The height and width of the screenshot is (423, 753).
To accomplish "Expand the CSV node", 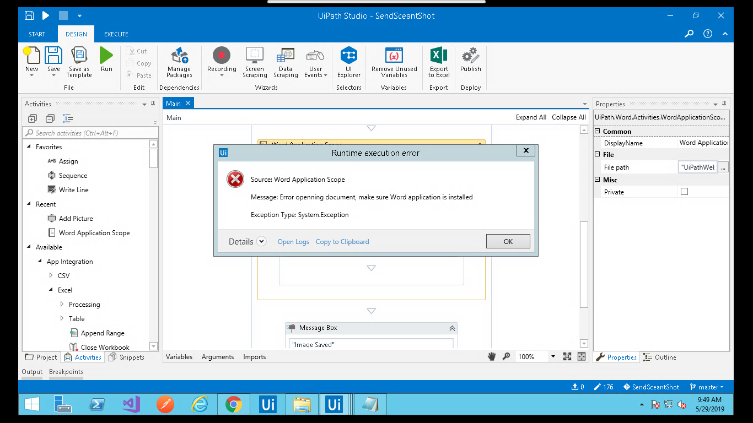I will (x=51, y=276).
